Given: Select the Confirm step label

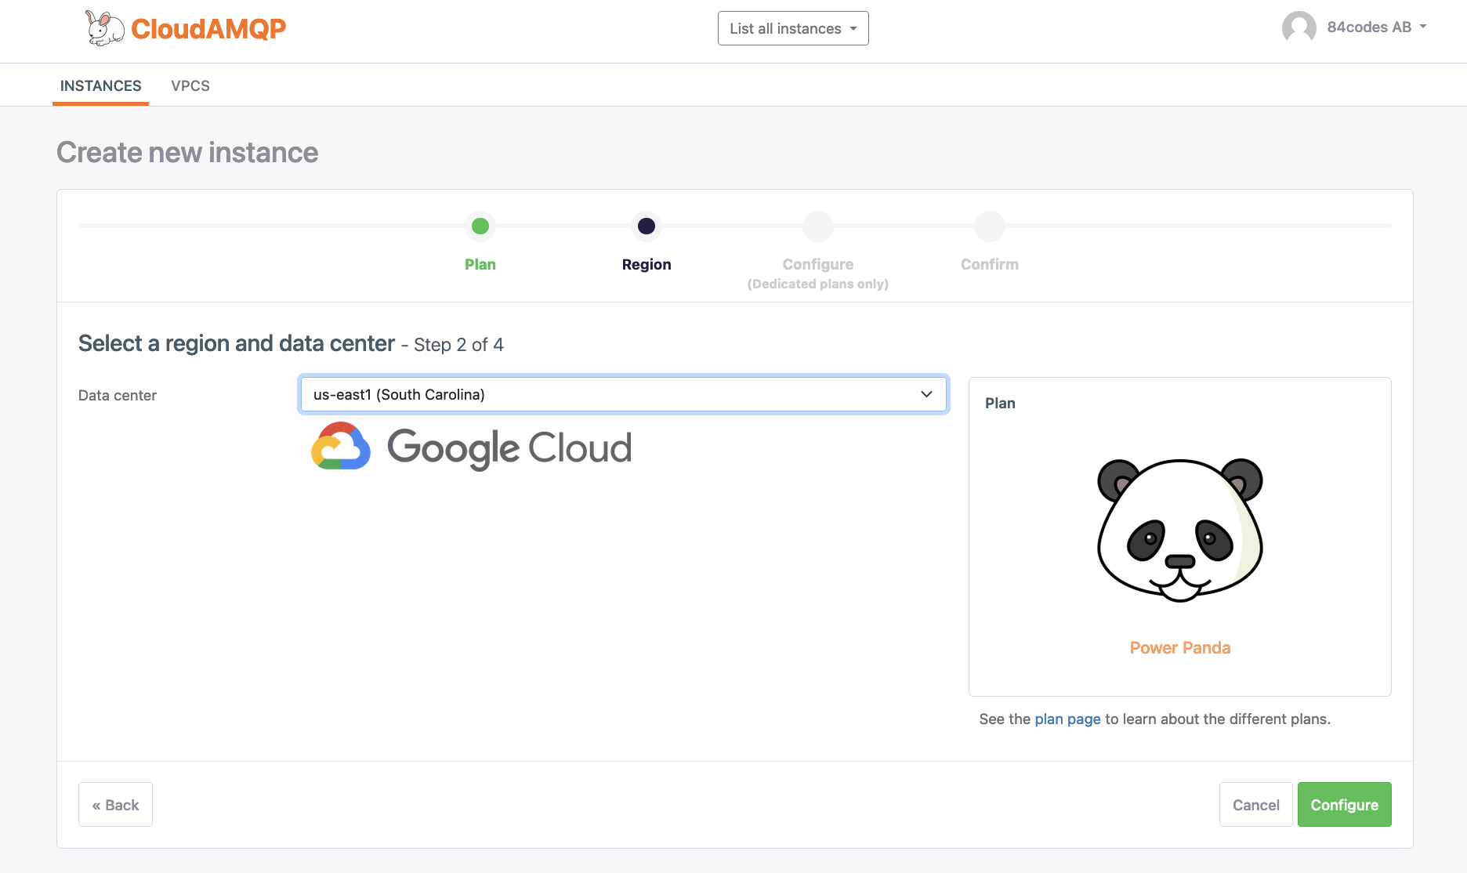Looking at the screenshot, I should tap(990, 264).
